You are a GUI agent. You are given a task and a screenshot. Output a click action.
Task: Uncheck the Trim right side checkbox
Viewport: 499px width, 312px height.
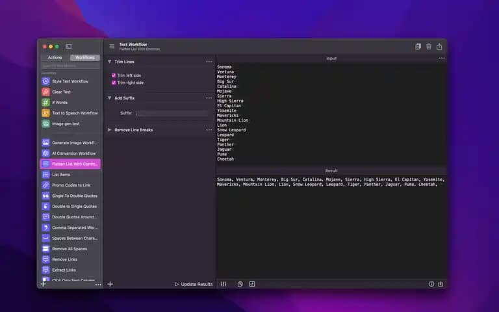(114, 83)
